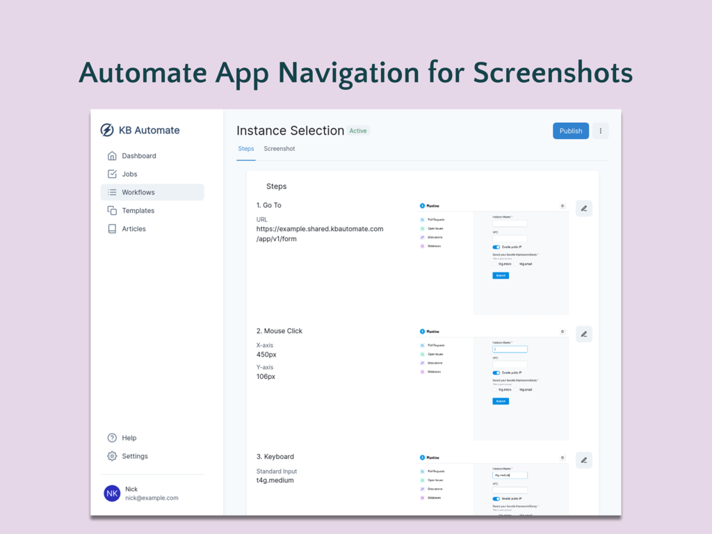Click the KB Automate lightning bolt logo
712x534 pixels.
107,130
